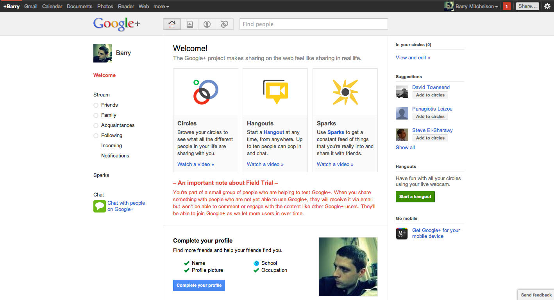This screenshot has width=554, height=300.
Task: Click the Send feedback button
Action: [536, 295]
